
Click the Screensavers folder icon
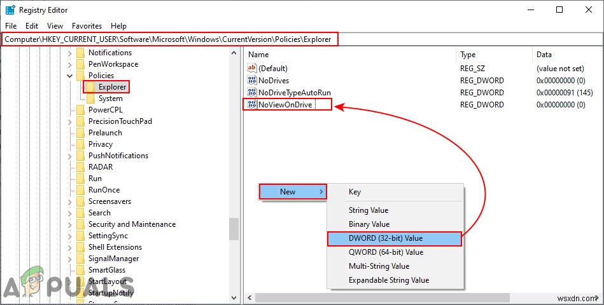click(80, 201)
